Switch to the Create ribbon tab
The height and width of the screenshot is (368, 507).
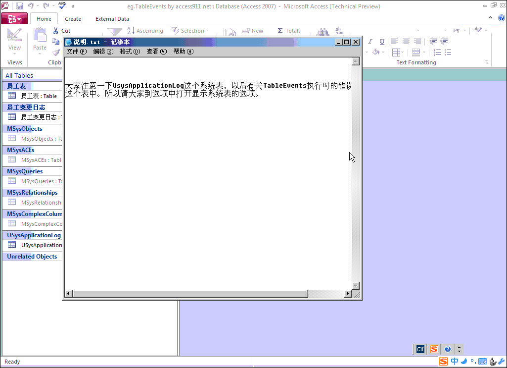coord(73,19)
